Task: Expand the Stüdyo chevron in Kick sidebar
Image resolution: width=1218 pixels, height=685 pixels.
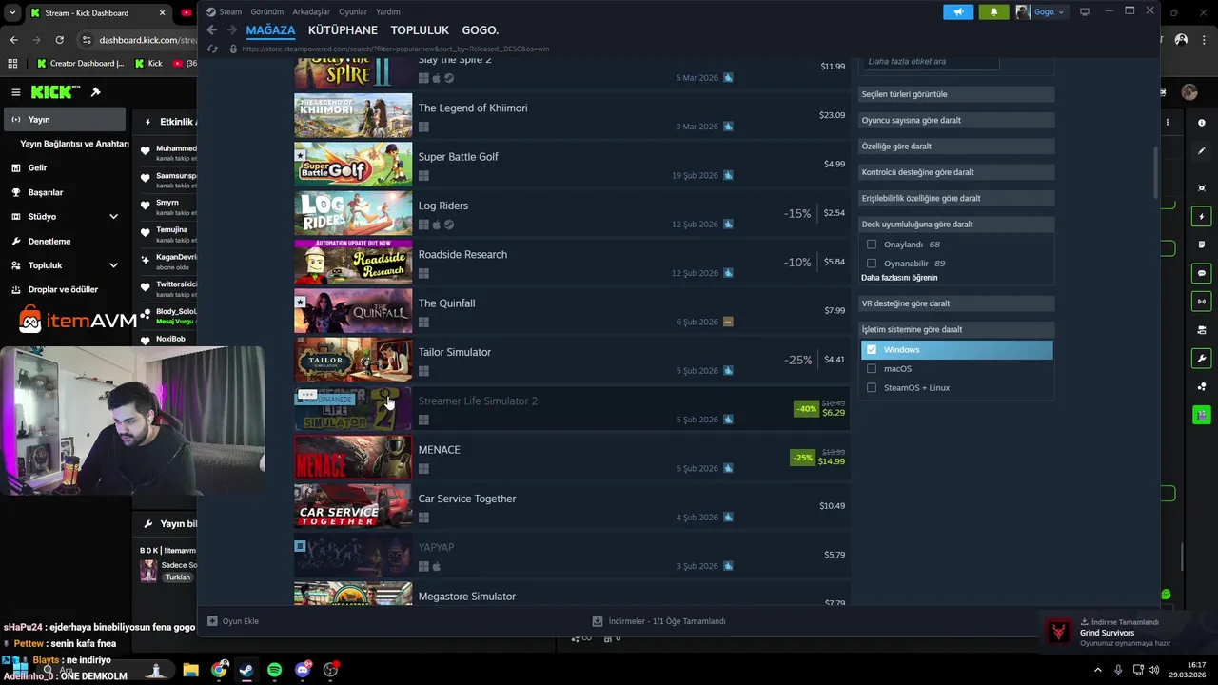Action: 113,217
